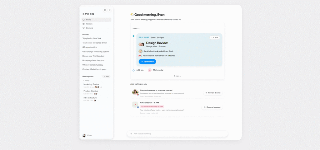Click the plus icon in Ask Specs bar
Viewport: 320px width, 150px height.
coord(131,134)
